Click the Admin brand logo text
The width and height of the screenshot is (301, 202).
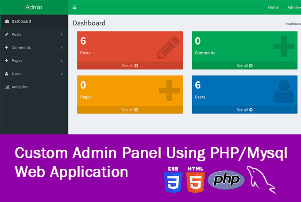point(34,7)
